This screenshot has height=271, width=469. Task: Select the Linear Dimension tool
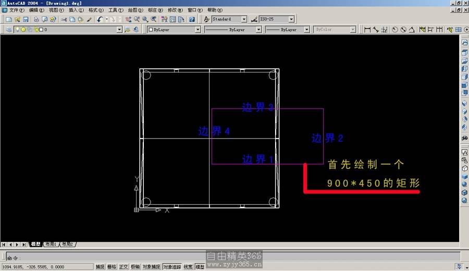(x=367, y=30)
